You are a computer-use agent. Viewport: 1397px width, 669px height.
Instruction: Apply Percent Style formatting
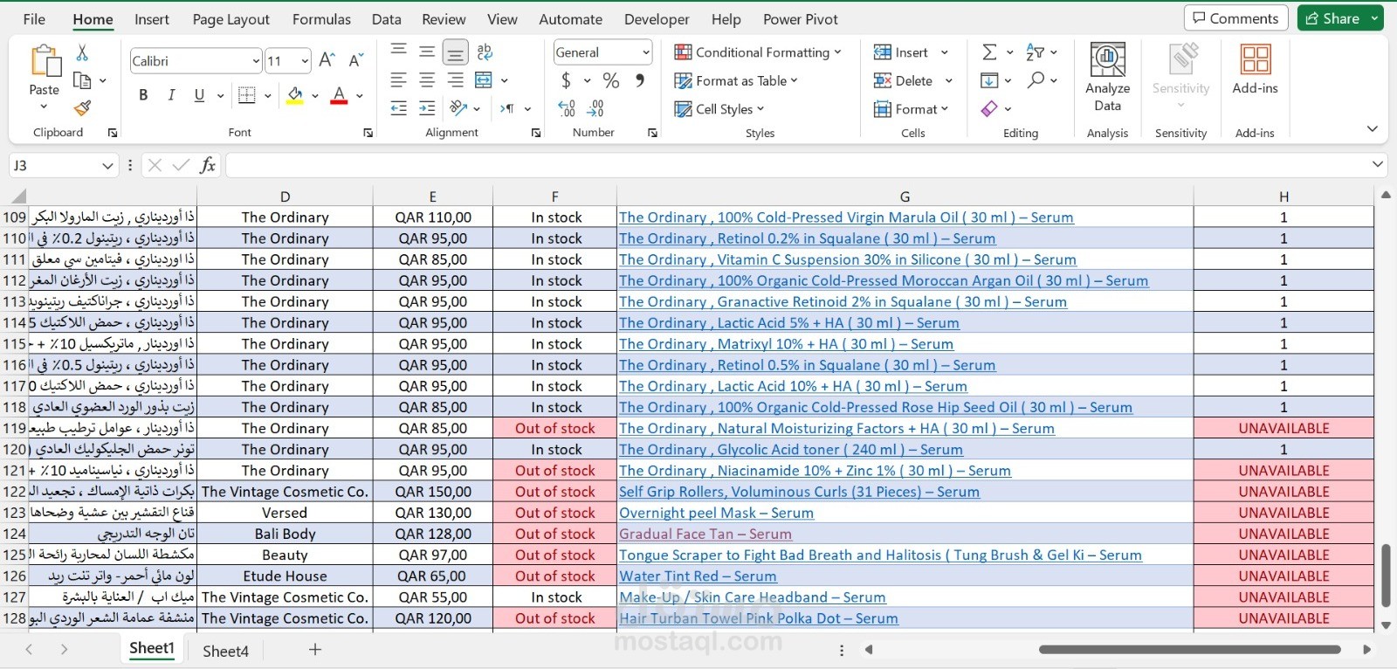(x=611, y=80)
